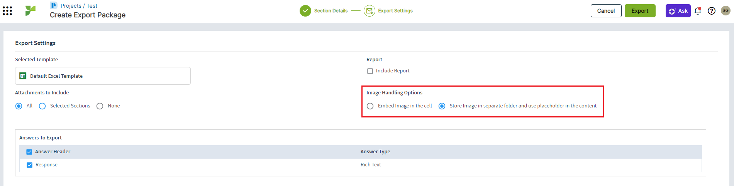Open the SG user avatar menu
734x186 pixels.
(x=725, y=11)
